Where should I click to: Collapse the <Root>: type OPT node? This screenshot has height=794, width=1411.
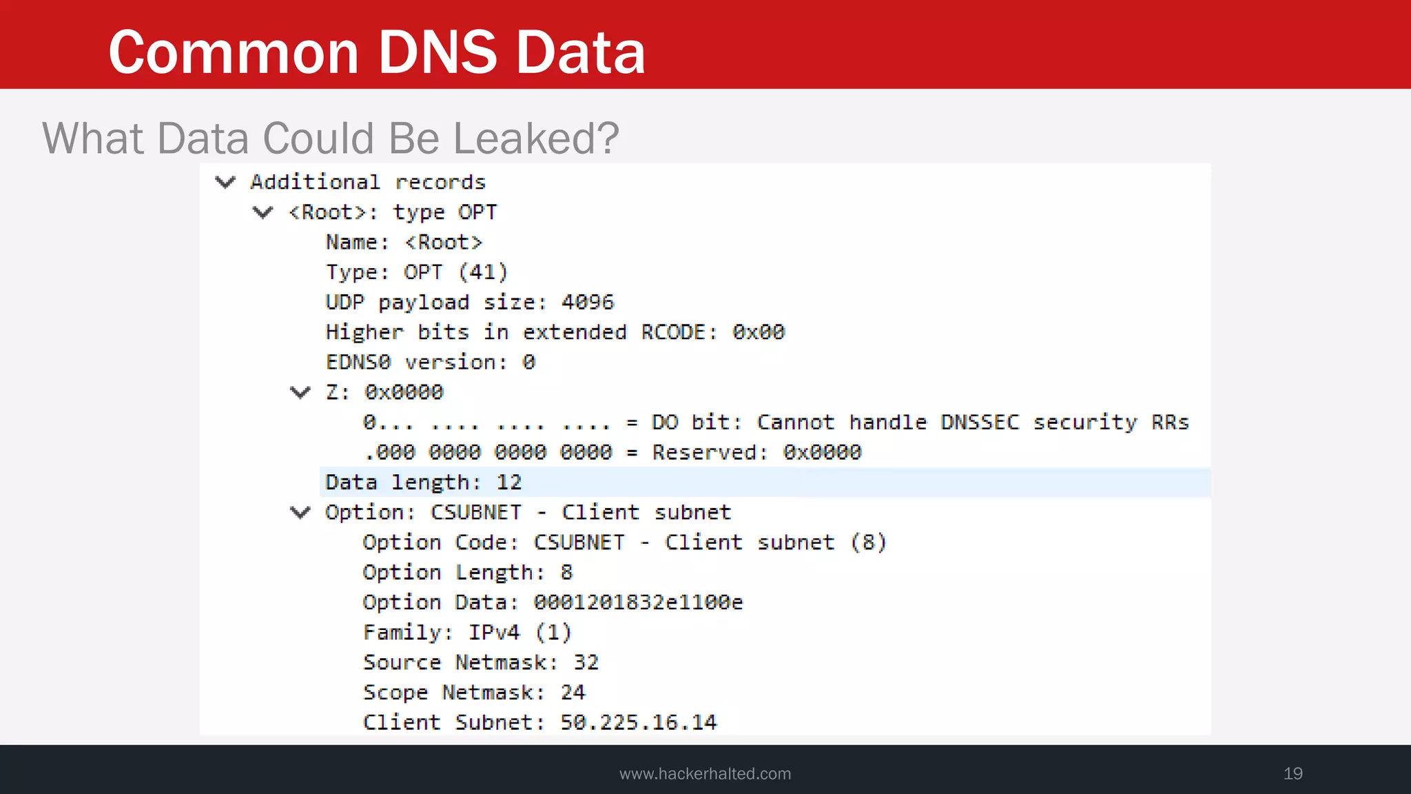coord(263,212)
